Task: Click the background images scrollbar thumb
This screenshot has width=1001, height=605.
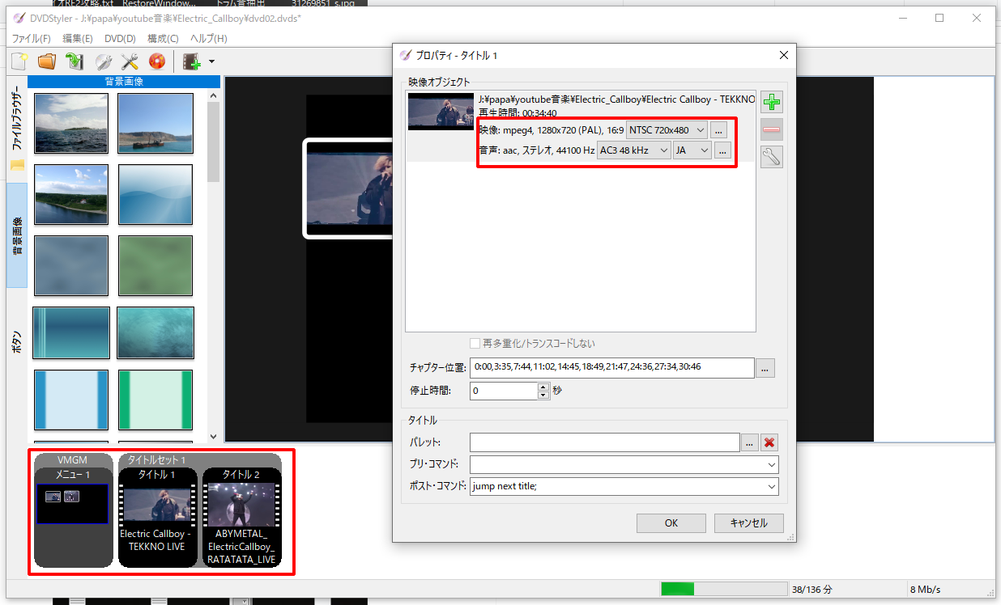Action: [214, 142]
